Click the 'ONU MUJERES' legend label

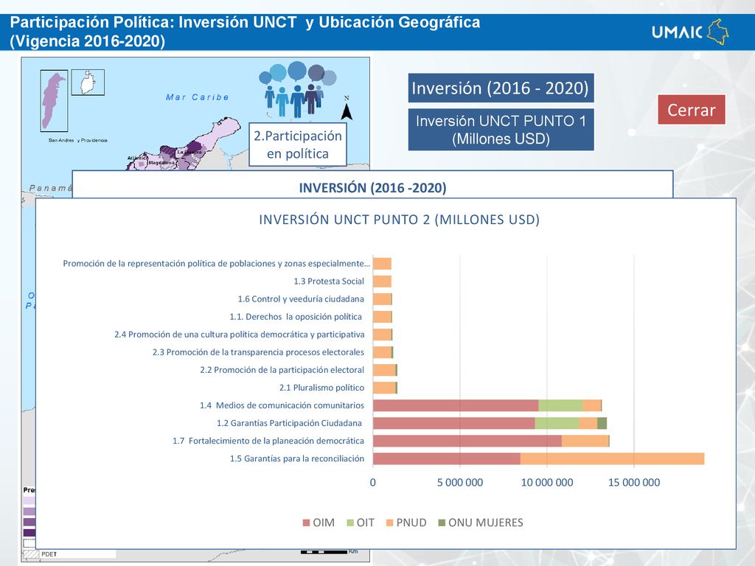click(485, 523)
